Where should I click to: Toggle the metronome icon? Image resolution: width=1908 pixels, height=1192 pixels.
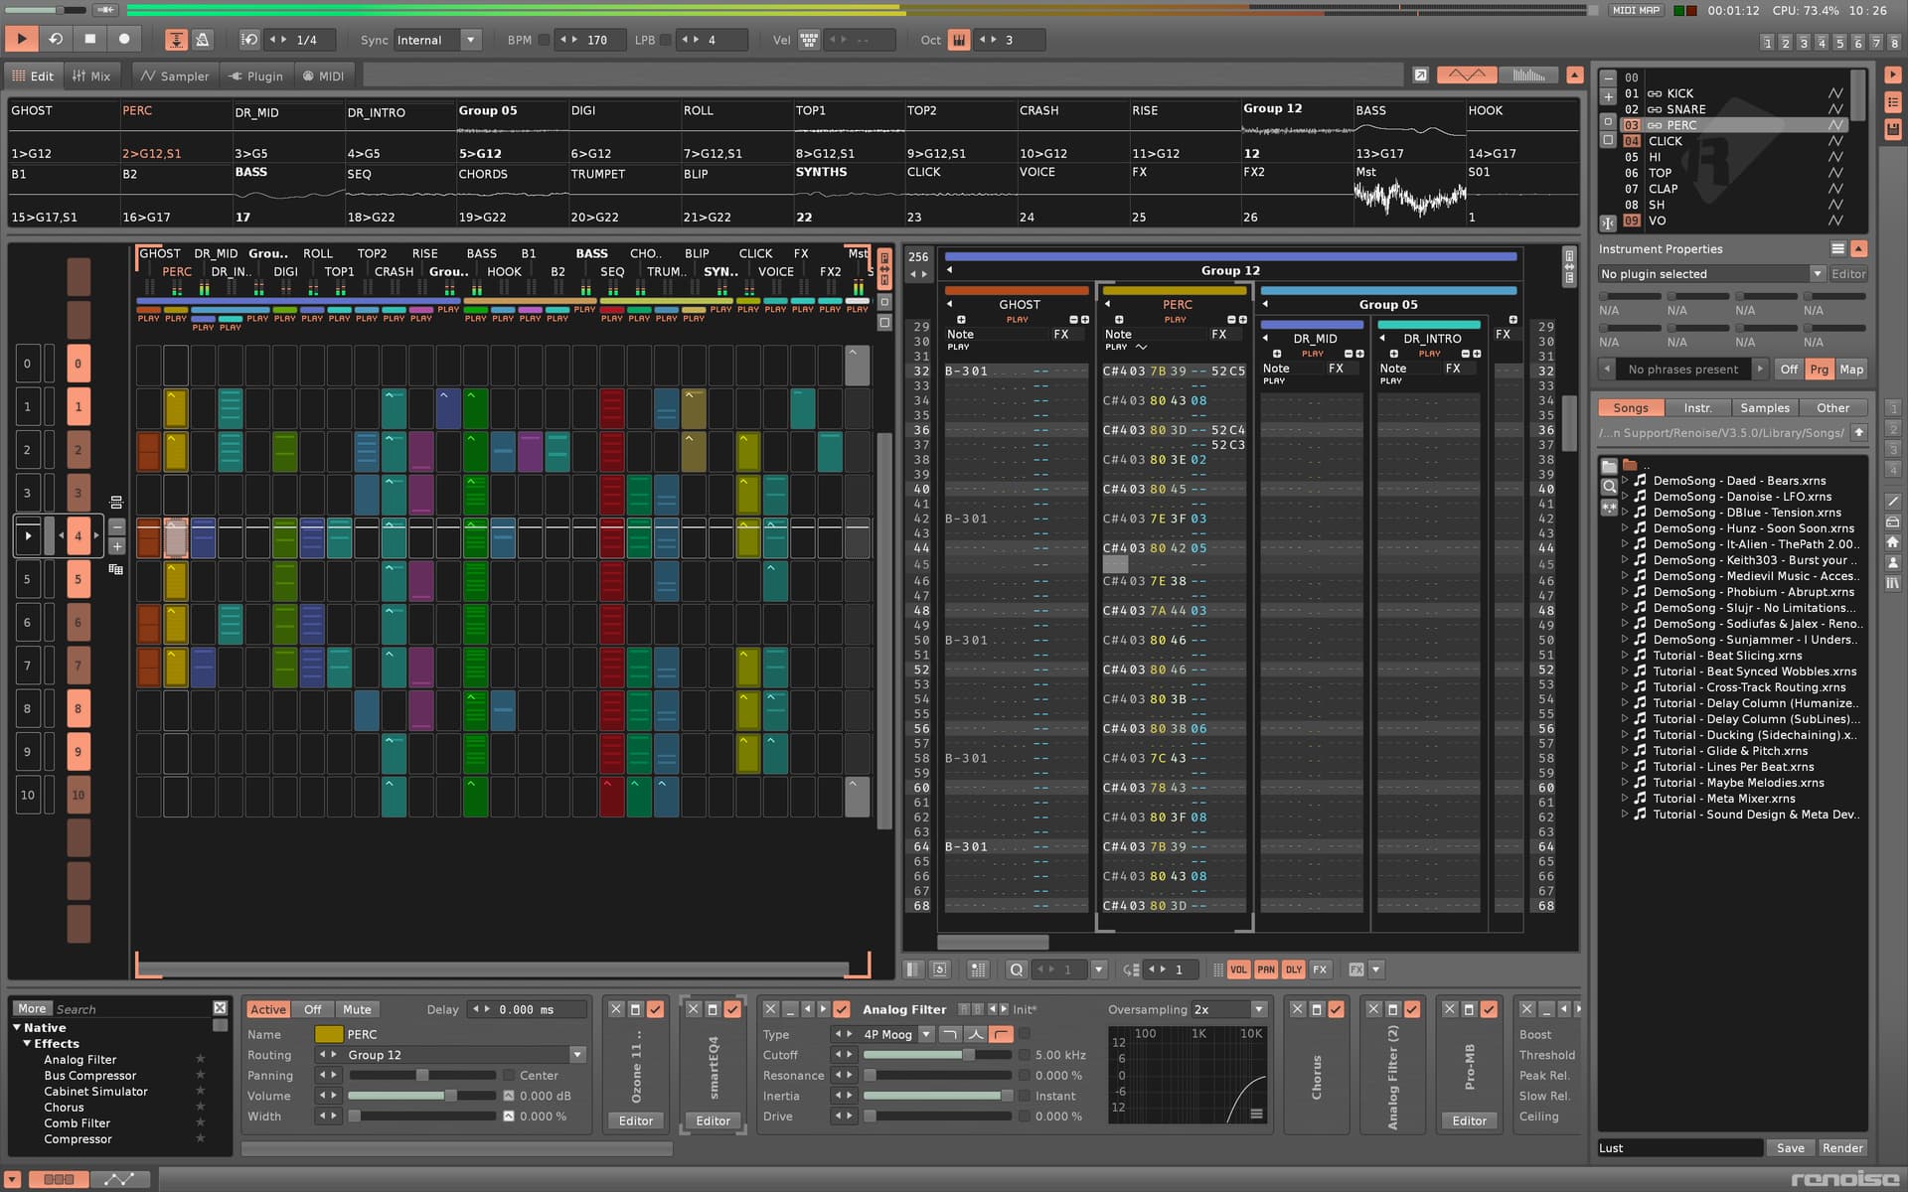[x=203, y=40]
